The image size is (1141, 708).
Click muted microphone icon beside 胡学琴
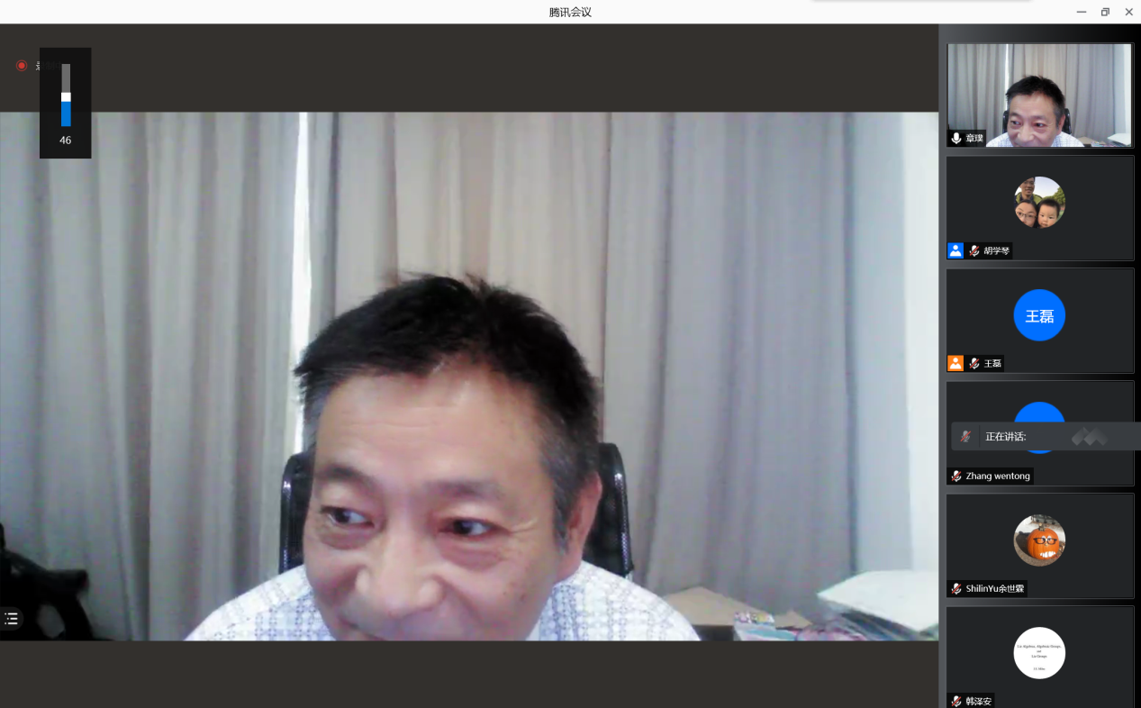[974, 251]
